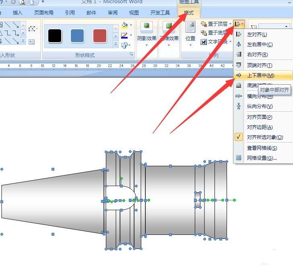Open 网格设置 grid settings

click(x=262, y=158)
